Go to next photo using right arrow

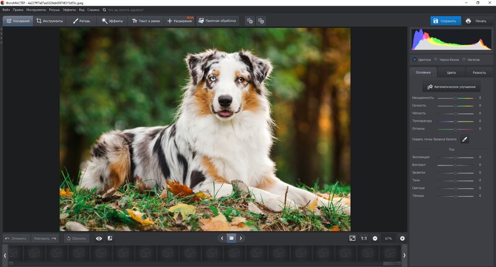coord(241,238)
